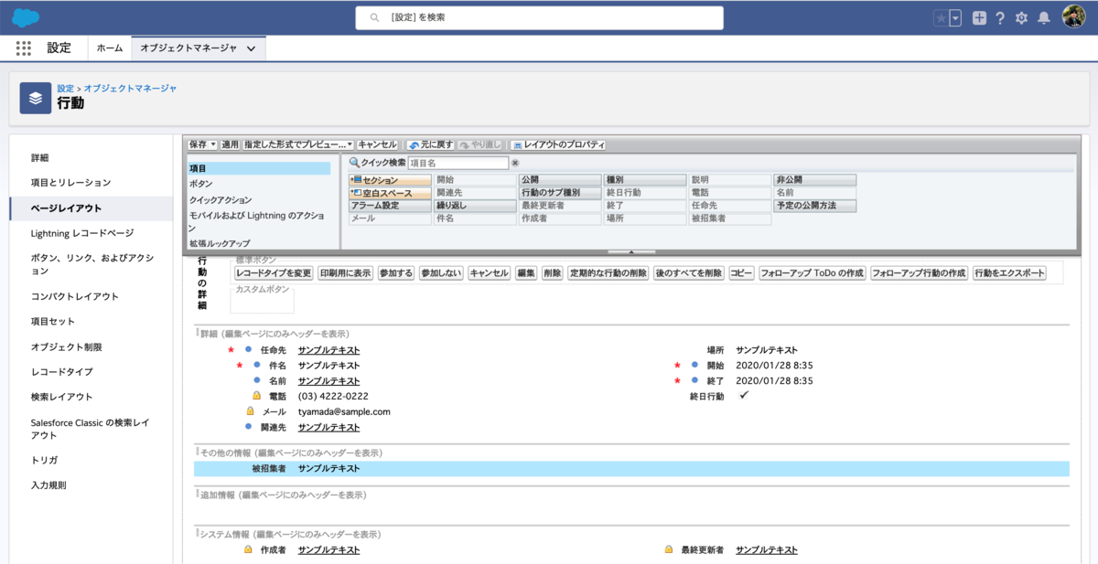Screen dimensions: 1098x564
Task: Open Setup via the gear icon
Action: pyautogui.click(x=1019, y=16)
